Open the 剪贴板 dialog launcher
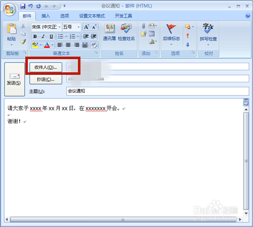This screenshot has height=227, width=253. pyautogui.click(x=25, y=53)
